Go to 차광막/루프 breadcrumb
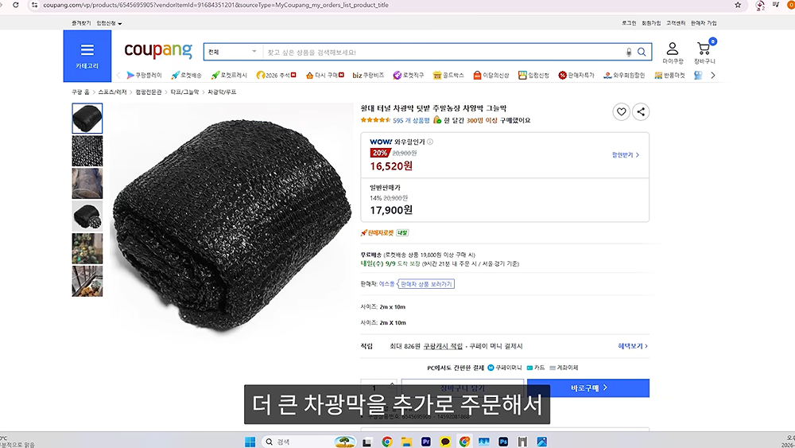 click(222, 92)
